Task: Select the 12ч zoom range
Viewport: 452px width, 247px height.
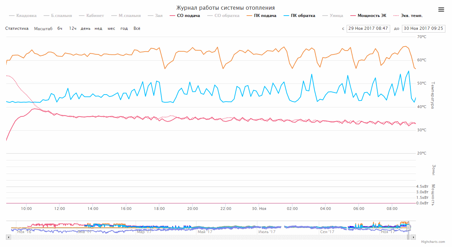Action: point(73,28)
